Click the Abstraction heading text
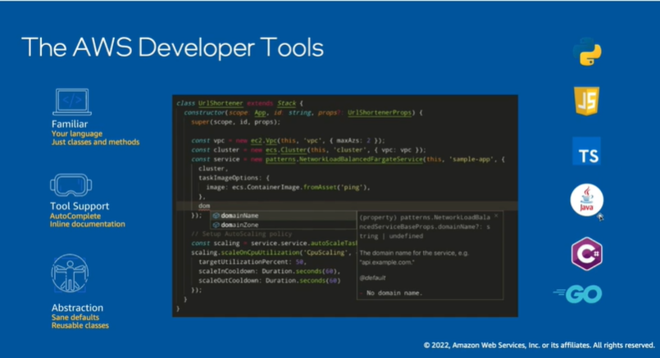The image size is (660, 358). [x=77, y=308]
